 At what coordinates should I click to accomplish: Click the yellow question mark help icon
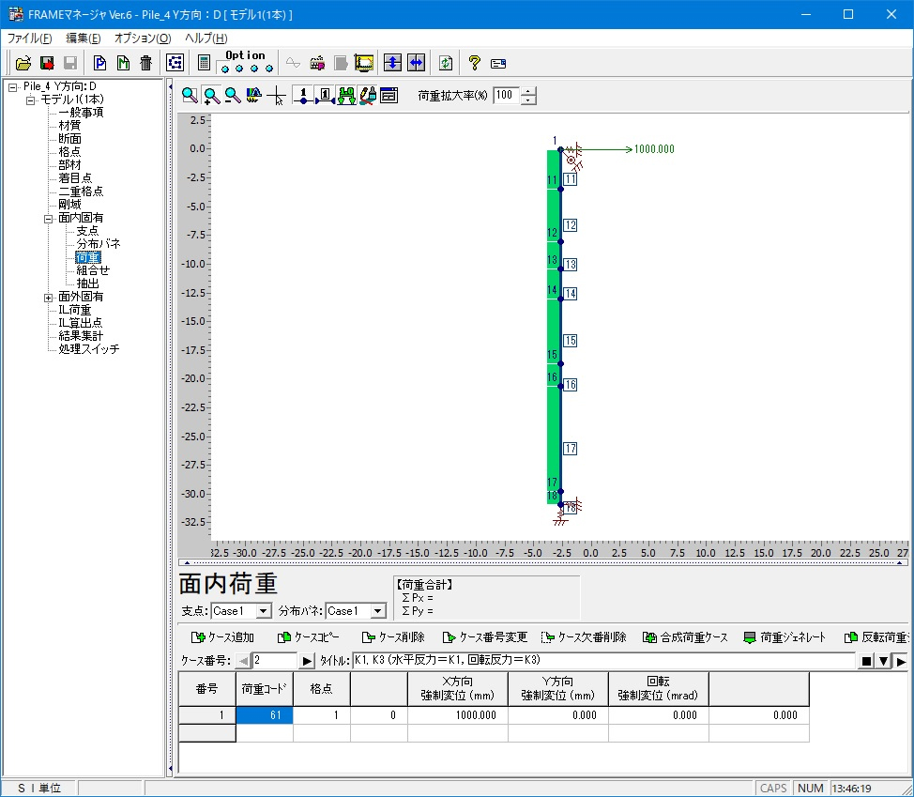pyautogui.click(x=475, y=63)
